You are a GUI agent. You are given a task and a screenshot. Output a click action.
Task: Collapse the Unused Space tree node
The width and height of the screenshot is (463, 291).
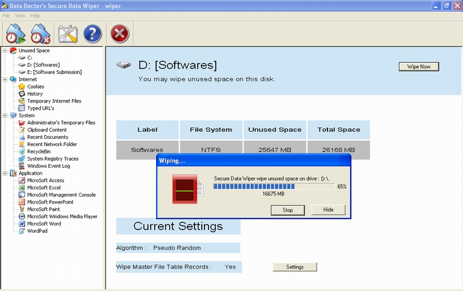5,50
